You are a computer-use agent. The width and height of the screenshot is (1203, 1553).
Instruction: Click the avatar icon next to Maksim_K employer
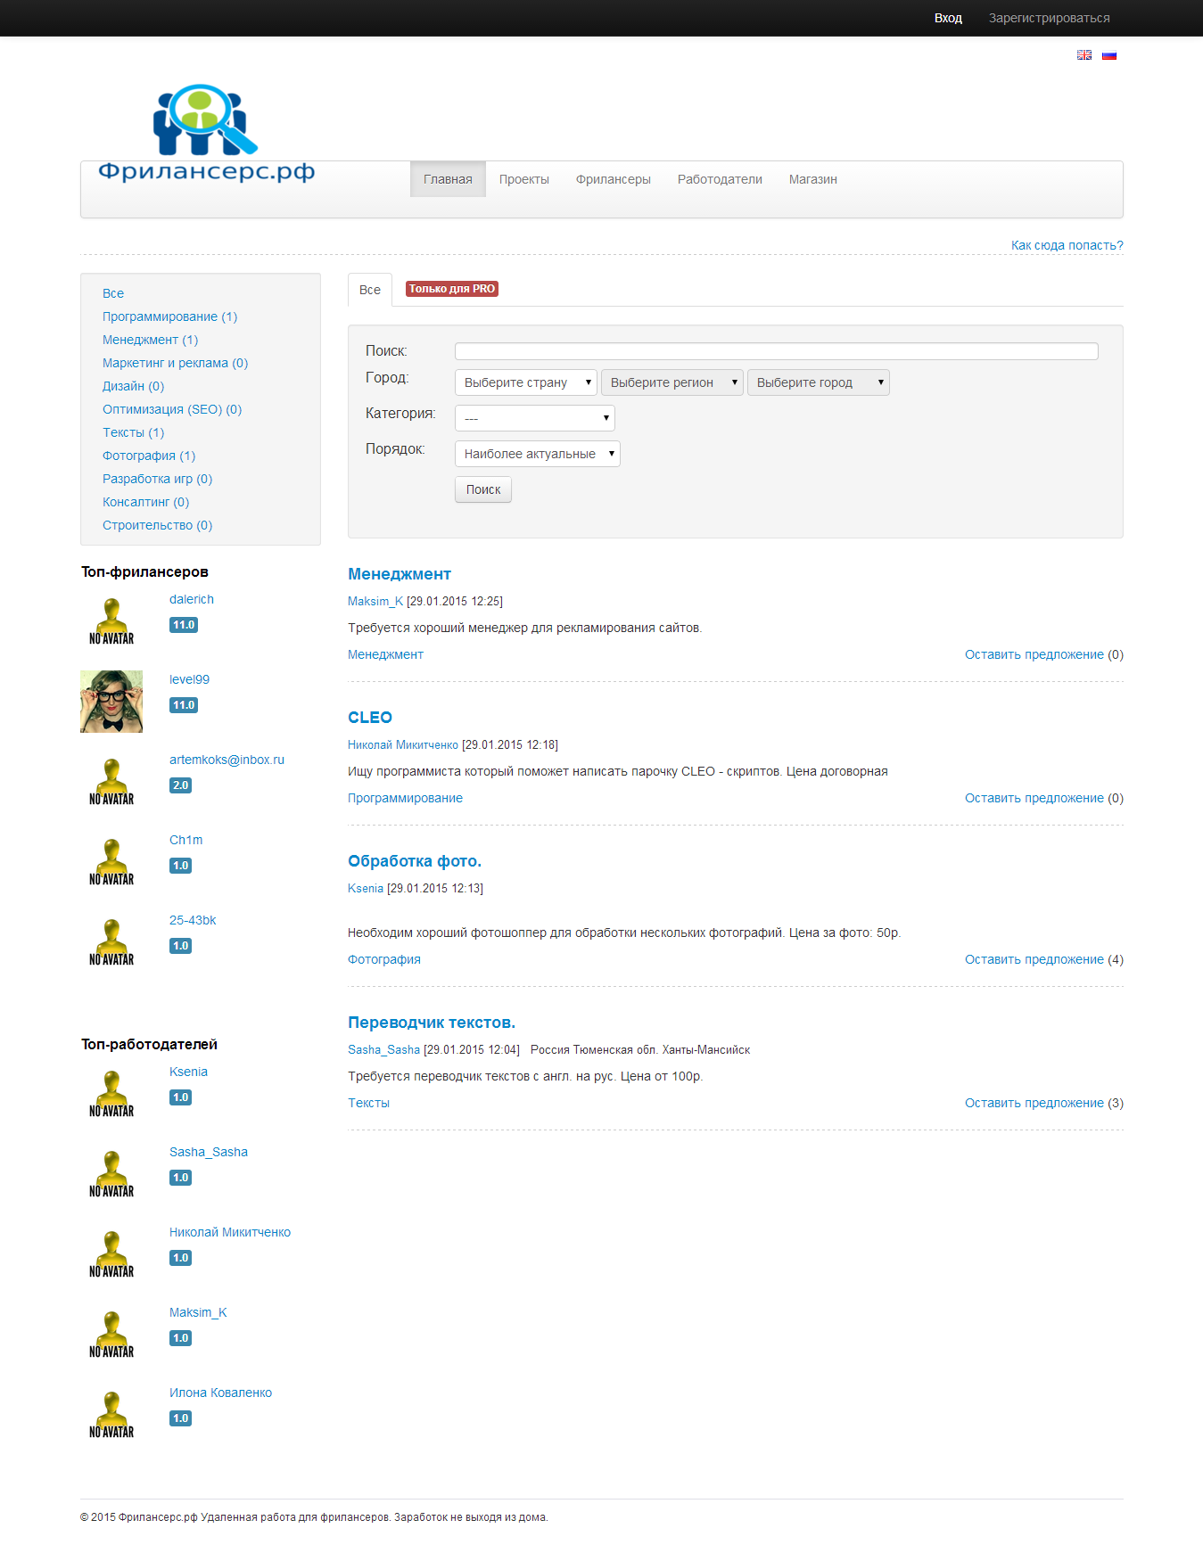tap(111, 1335)
